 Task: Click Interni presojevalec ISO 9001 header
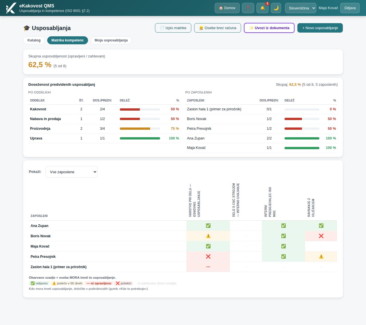click(x=270, y=202)
